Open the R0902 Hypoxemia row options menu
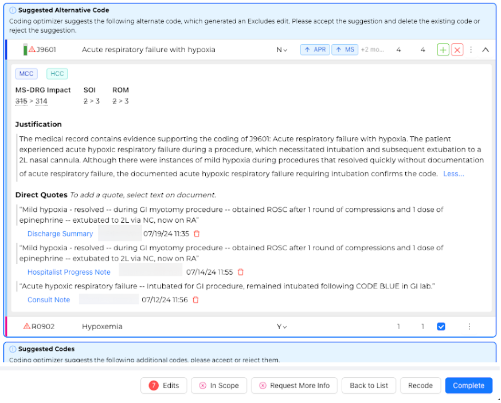This screenshot has width=501, height=403. (469, 327)
